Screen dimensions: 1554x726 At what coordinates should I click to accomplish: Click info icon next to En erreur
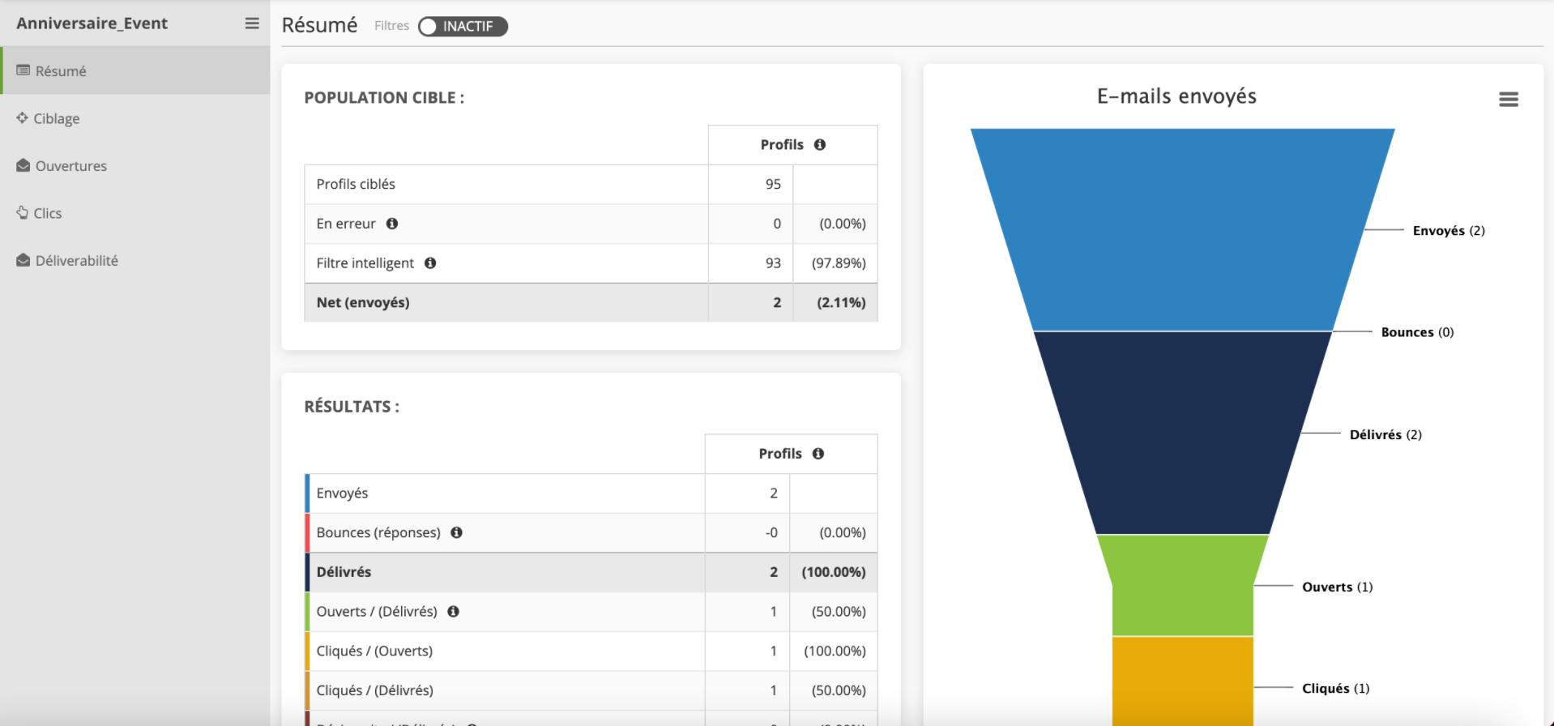click(x=392, y=224)
